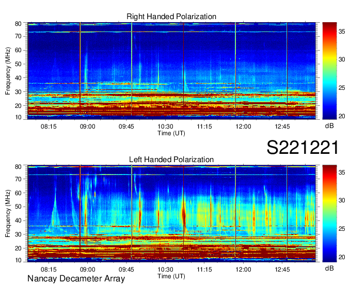Image resolution: width=351 pixels, height=285 pixels.
Task: Click 25 dB label on Left Handed colorbar
Action: pos(342,229)
